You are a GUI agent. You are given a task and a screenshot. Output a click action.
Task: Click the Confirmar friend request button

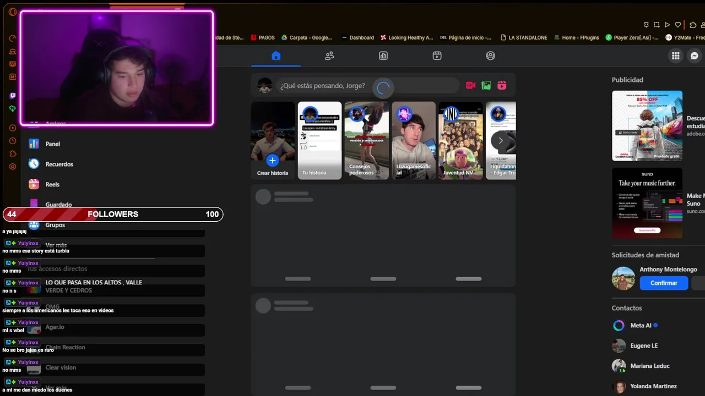coord(664,283)
